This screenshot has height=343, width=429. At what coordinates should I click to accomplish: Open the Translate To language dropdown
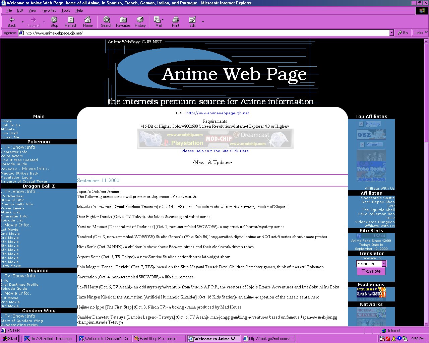click(x=371, y=264)
